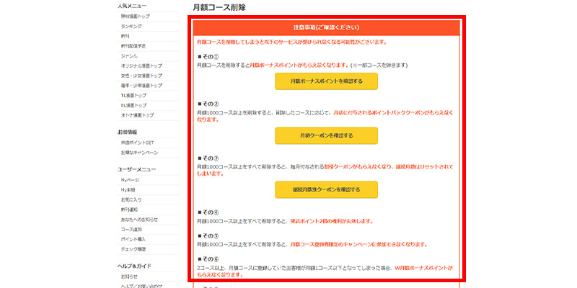Image resolution: width=577 pixels, height=288 pixels.
Task: Open オトナ漫画トップ link
Action: coord(137,115)
